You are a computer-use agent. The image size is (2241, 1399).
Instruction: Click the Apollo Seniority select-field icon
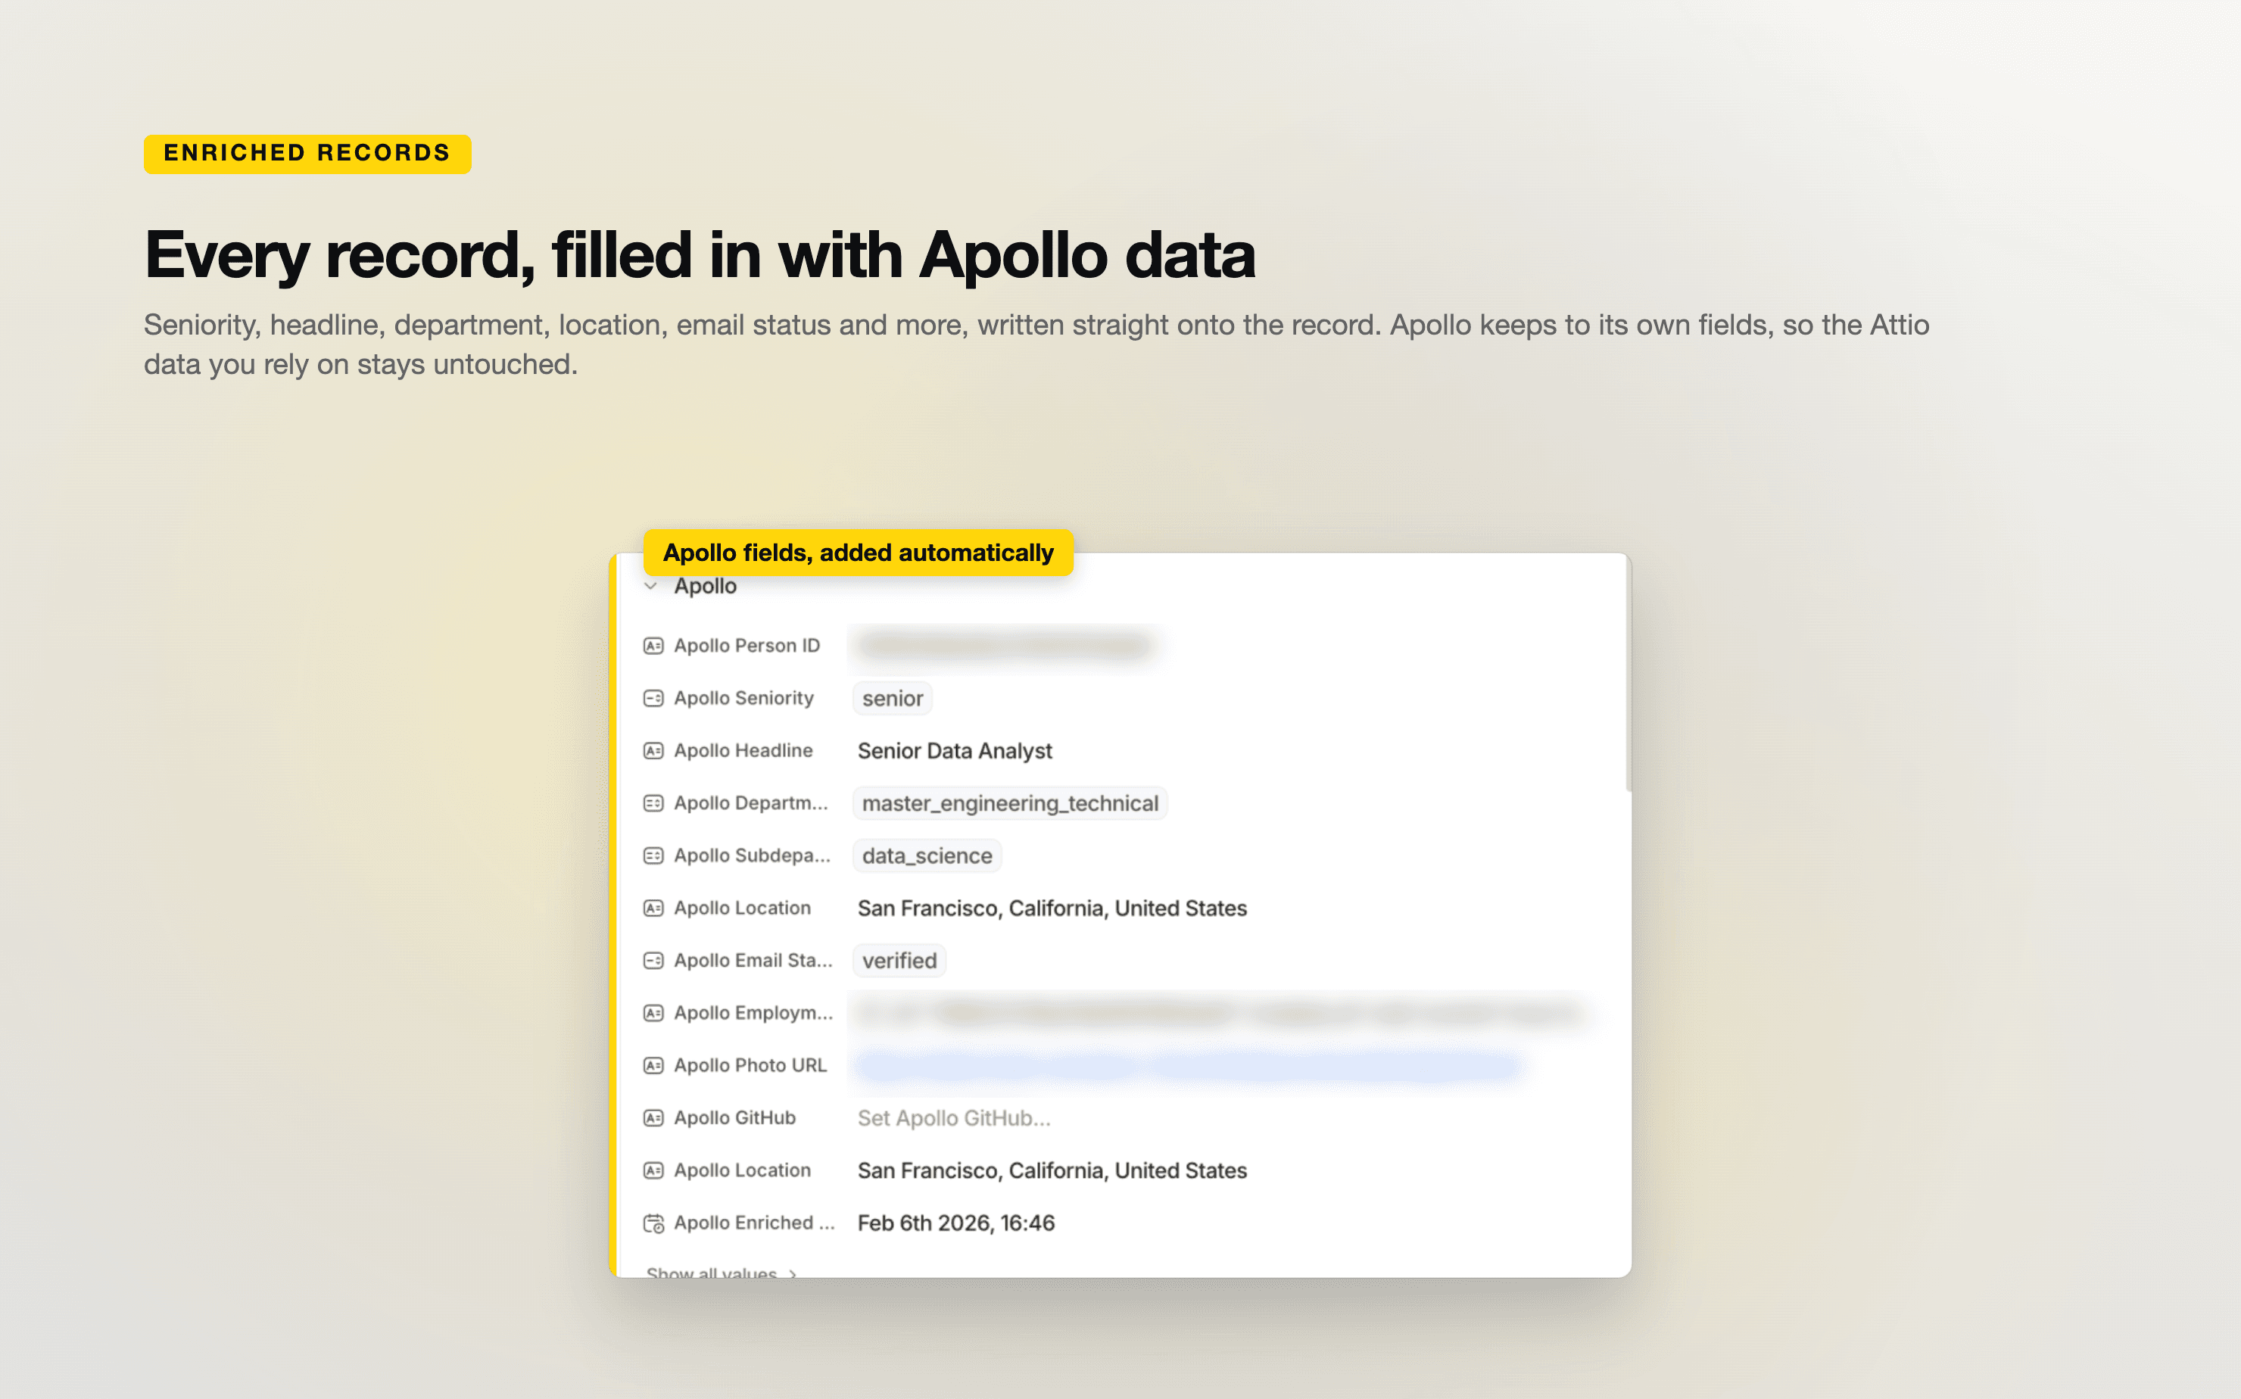(653, 699)
